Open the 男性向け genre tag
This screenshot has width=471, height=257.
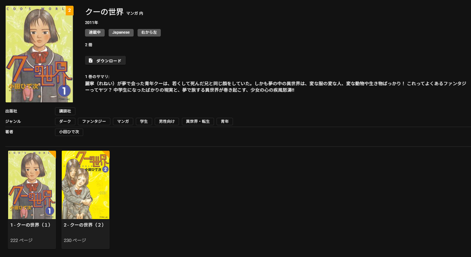[167, 121]
